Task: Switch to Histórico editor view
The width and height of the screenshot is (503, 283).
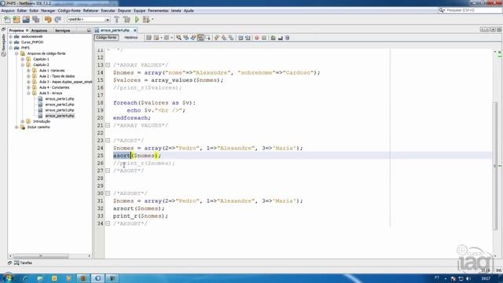Action: 131,38
